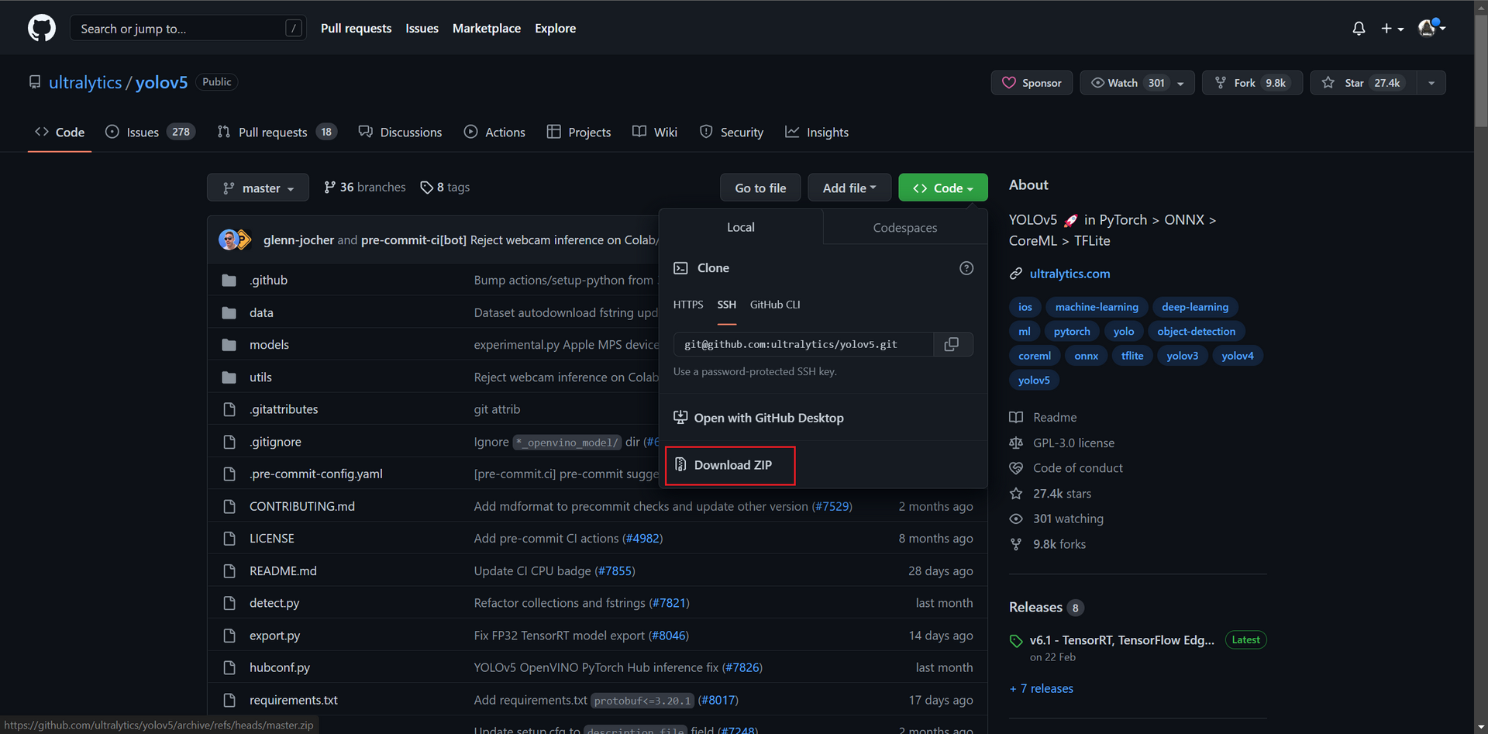The image size is (1488, 734).
Task: Open the Issues tab
Action: tap(150, 133)
